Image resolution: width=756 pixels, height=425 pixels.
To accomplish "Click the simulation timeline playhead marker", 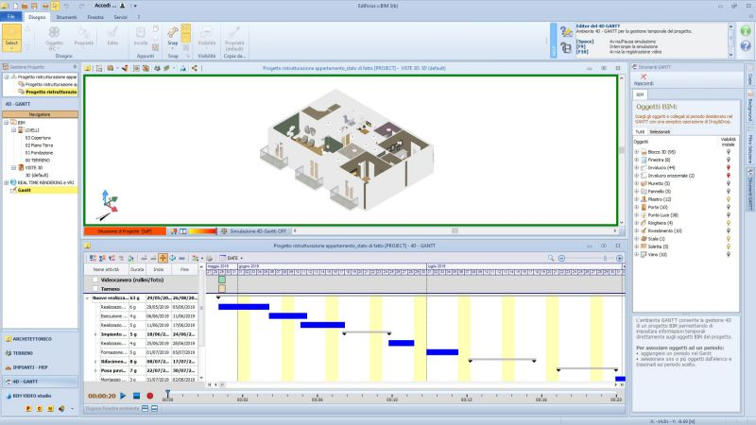I will (x=167, y=394).
